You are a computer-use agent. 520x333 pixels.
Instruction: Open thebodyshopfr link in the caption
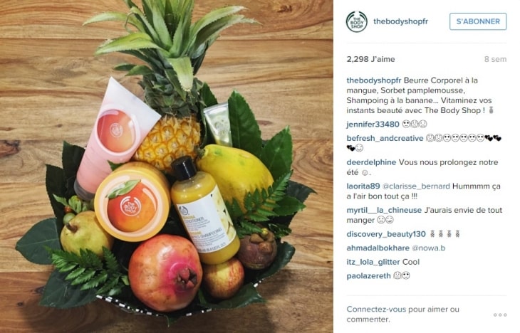(x=374, y=80)
